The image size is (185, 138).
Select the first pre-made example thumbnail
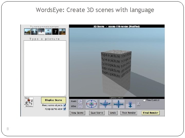click(x=27, y=32)
